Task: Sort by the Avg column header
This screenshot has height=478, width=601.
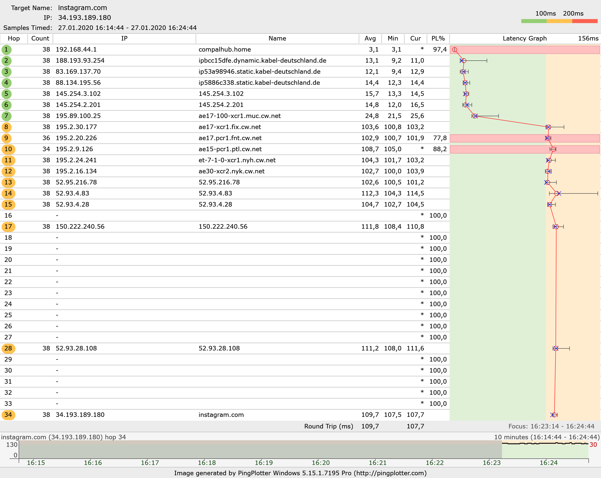Action: click(370, 38)
